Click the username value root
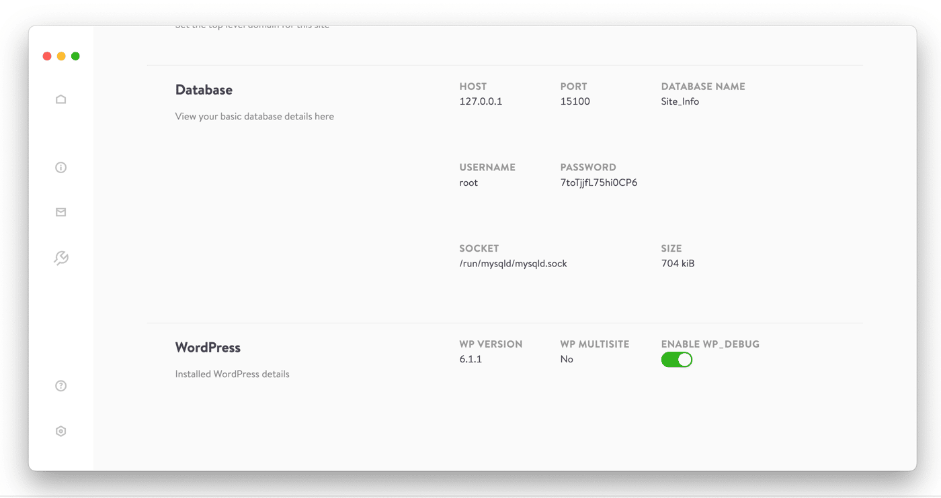 click(x=468, y=183)
